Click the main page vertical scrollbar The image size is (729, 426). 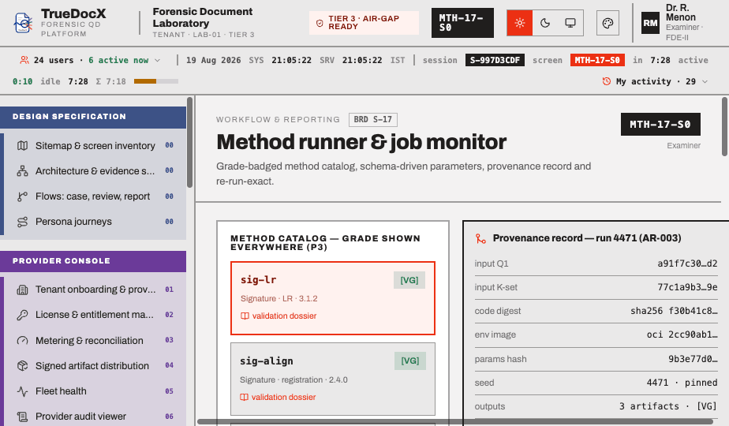pyautogui.click(x=725, y=126)
